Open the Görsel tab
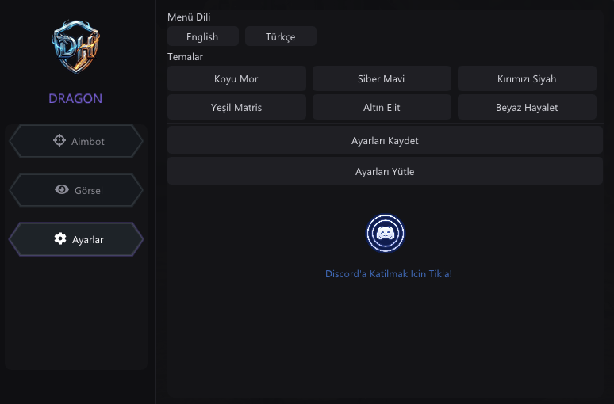Viewport: 614px width, 404px height. pos(76,190)
